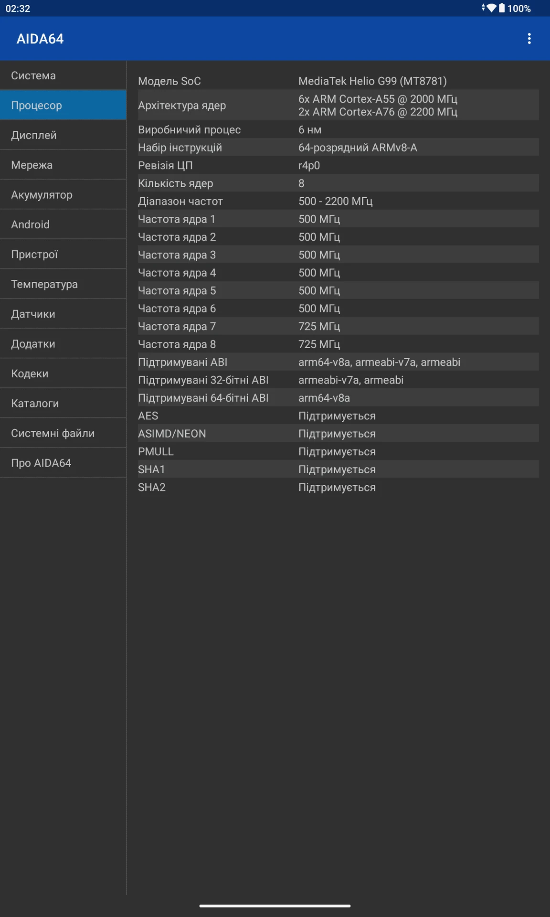Viewport: 550px width, 917px height.
Task: Open the Температура section
Action: pos(63,284)
